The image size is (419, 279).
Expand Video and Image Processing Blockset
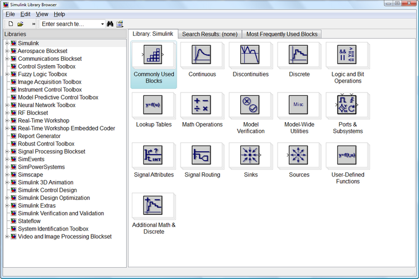(7, 237)
